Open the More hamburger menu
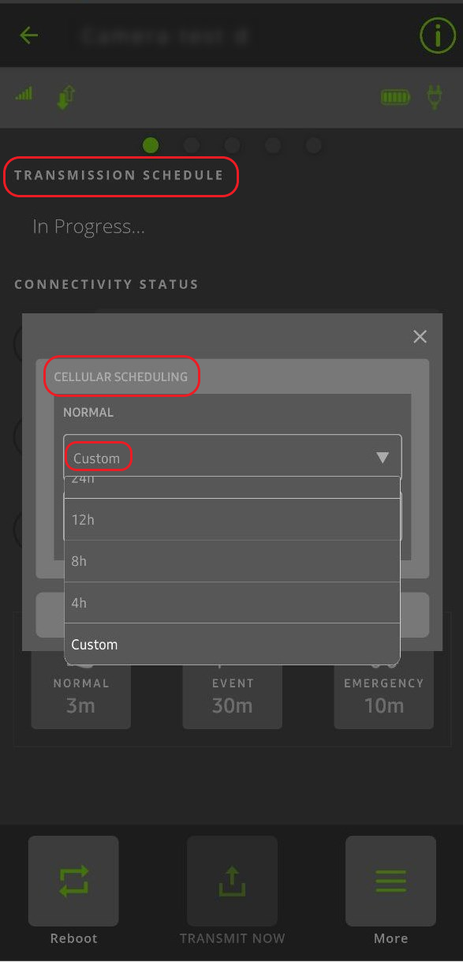The width and height of the screenshot is (463, 962). pyautogui.click(x=390, y=881)
